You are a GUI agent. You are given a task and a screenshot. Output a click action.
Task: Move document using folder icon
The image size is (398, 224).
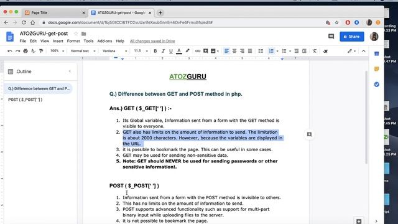click(x=83, y=34)
